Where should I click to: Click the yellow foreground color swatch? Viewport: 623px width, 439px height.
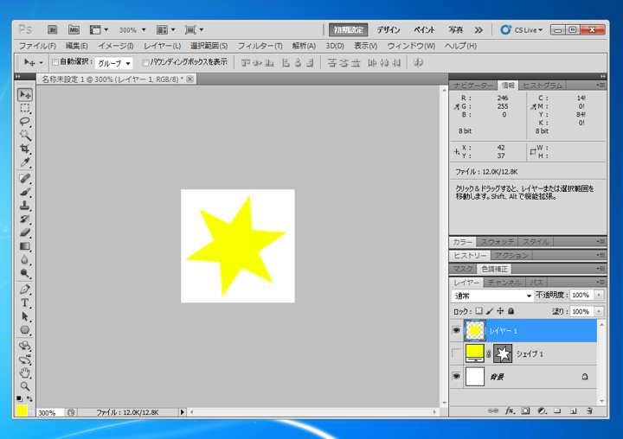[22, 410]
